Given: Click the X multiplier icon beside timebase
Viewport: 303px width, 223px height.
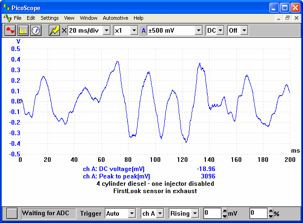Looking at the screenshot, I should [x=64, y=30].
